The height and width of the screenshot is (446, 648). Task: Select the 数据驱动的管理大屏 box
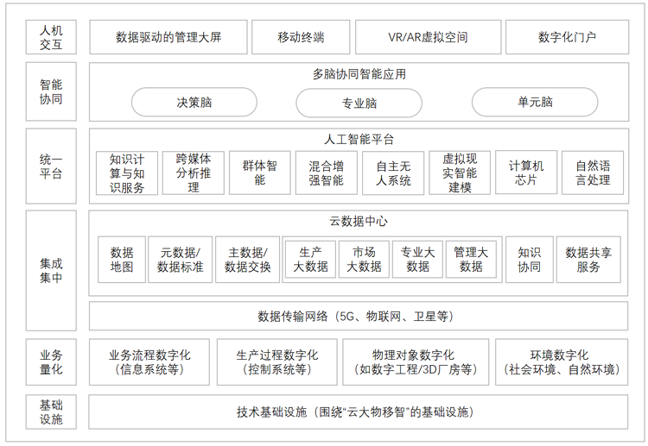[168, 37]
